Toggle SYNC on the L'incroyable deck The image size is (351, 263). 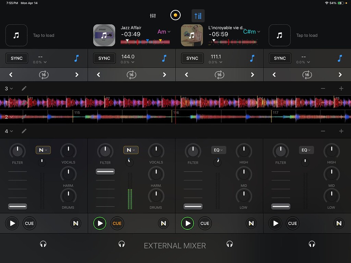coord(192,58)
